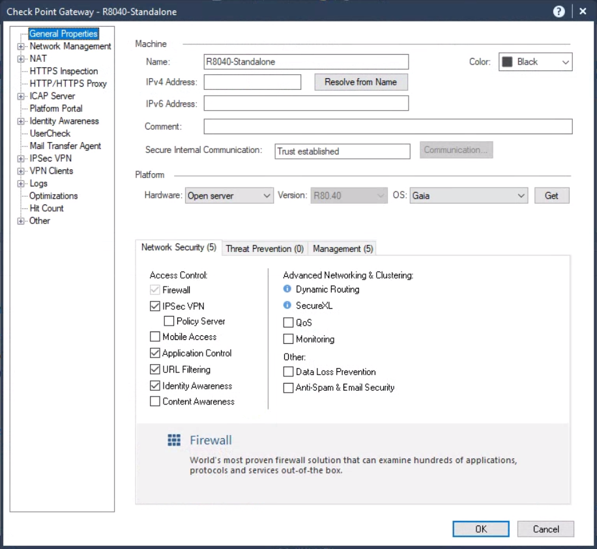The height and width of the screenshot is (549, 597).
Task: Expand the NAT tree node
Action: pos(21,59)
